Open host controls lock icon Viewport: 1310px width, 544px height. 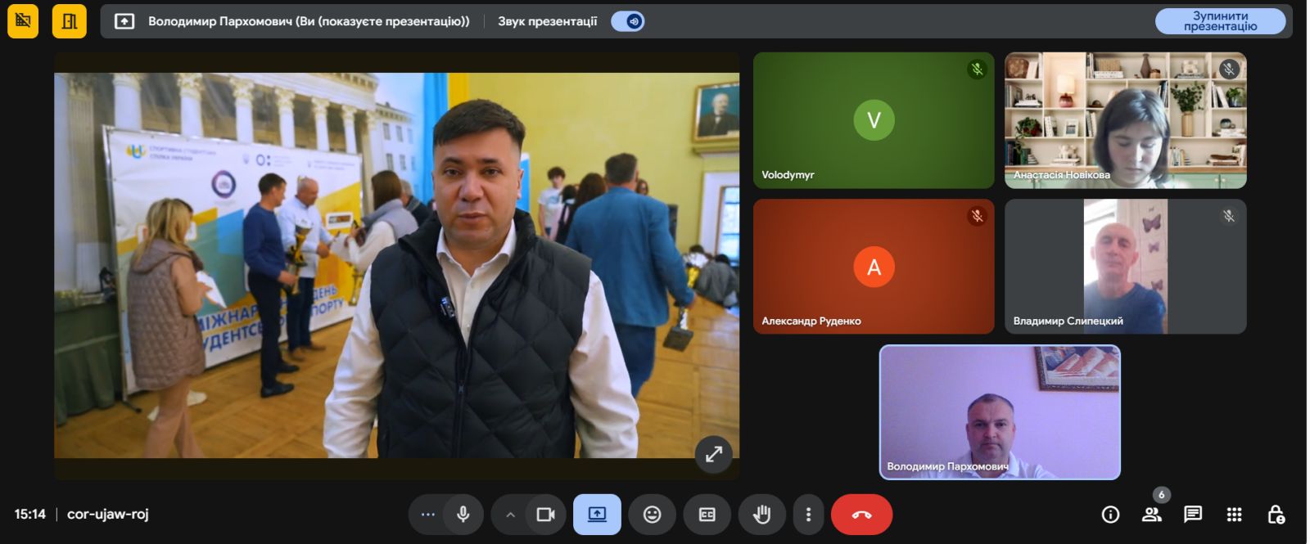[x=1276, y=515]
